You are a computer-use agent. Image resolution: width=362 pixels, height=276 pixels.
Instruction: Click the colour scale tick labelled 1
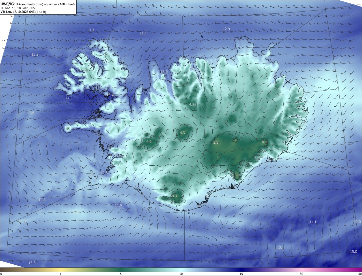[x=61, y=274]
